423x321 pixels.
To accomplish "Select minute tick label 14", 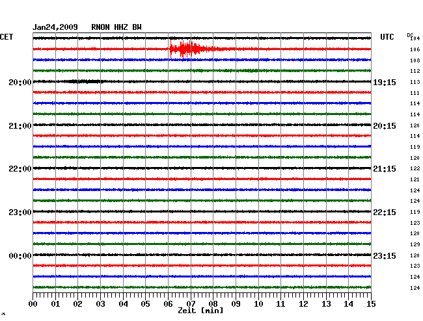I will click(348, 303).
